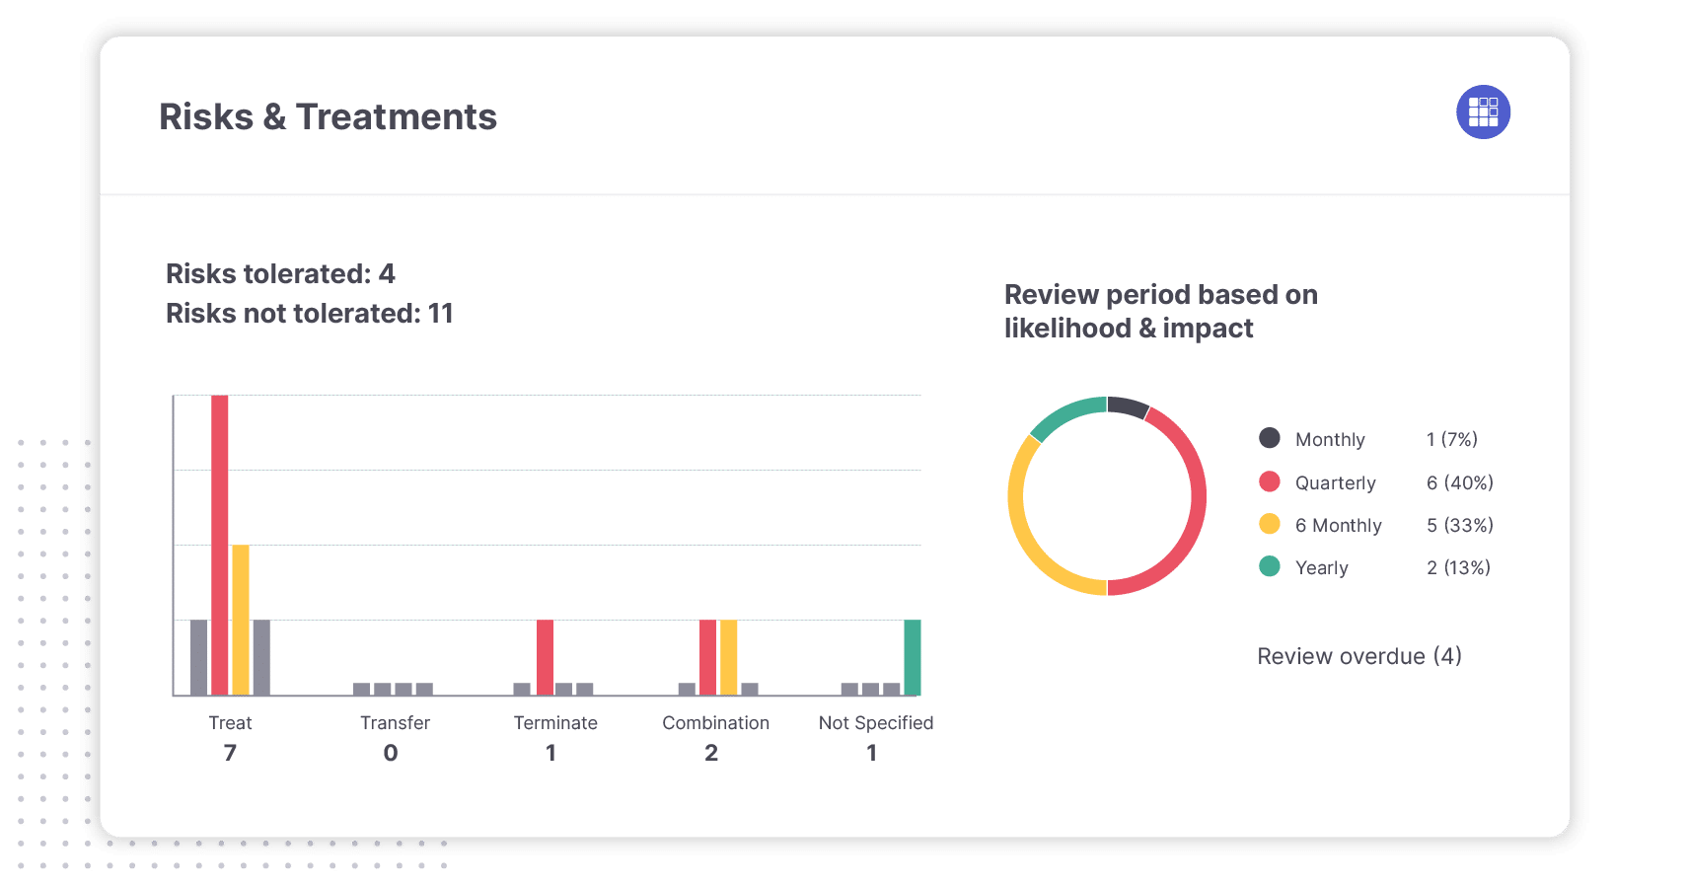Screen dimensions: 1687x885
Task: Click the Yearly legend label
Action: click(x=1321, y=567)
